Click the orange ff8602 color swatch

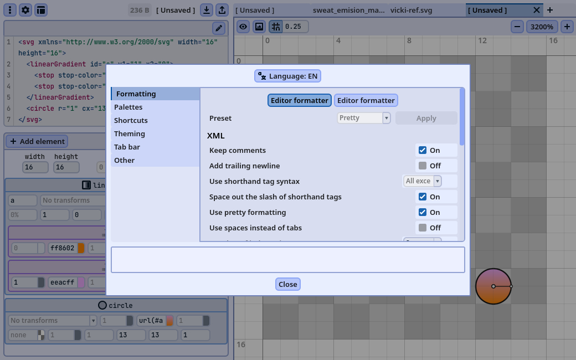click(81, 248)
